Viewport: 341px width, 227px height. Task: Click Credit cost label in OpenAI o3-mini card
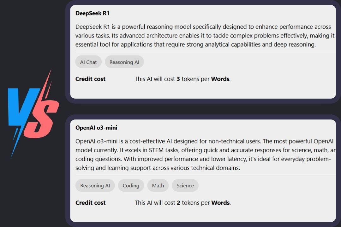(x=90, y=203)
